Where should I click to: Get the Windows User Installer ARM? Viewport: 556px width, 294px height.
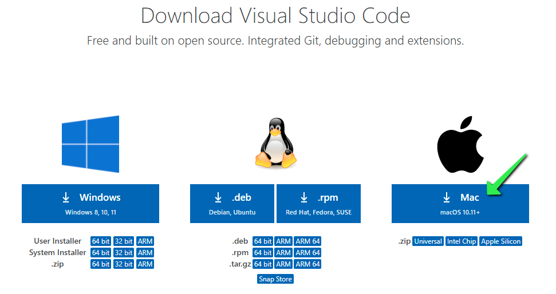click(x=145, y=241)
